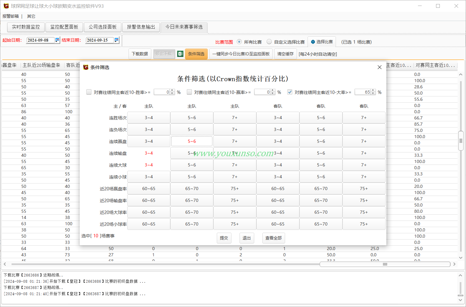Click the 查看全部 button
The height and width of the screenshot is (307, 466).
click(274, 238)
